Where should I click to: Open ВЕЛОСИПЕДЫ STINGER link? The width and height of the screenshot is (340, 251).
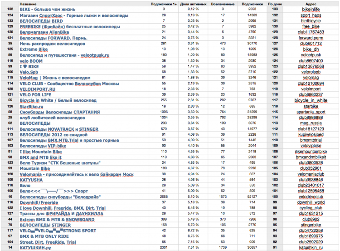point(45,225)
